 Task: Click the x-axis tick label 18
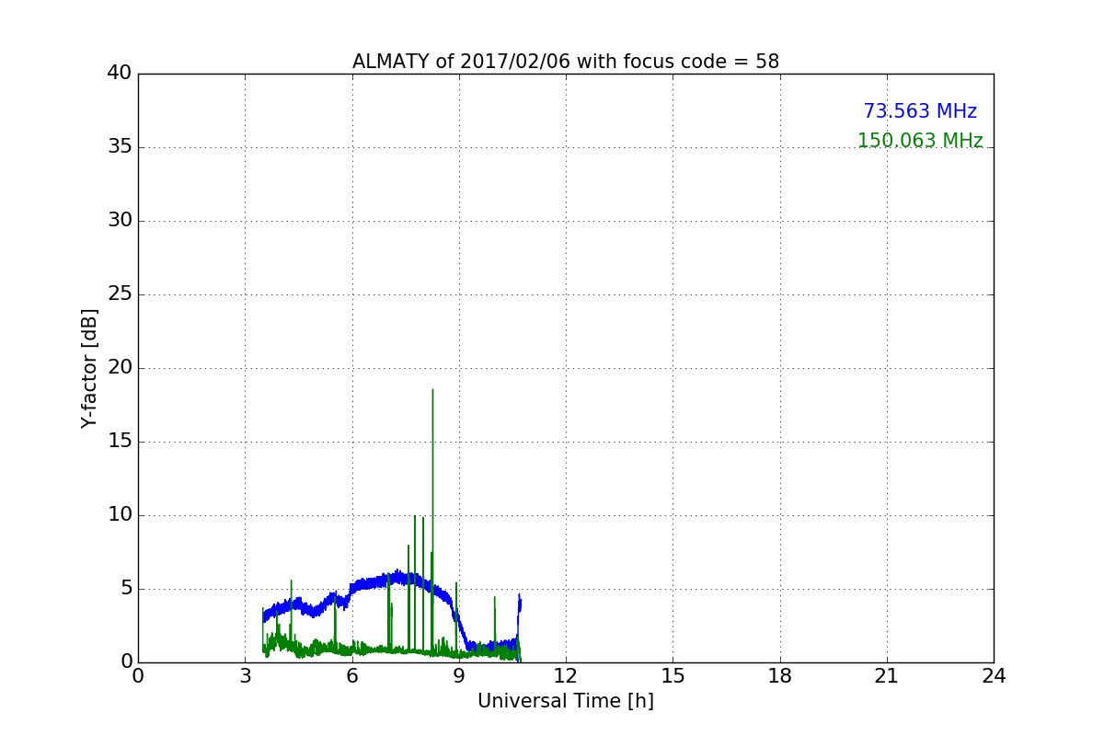tap(780, 675)
